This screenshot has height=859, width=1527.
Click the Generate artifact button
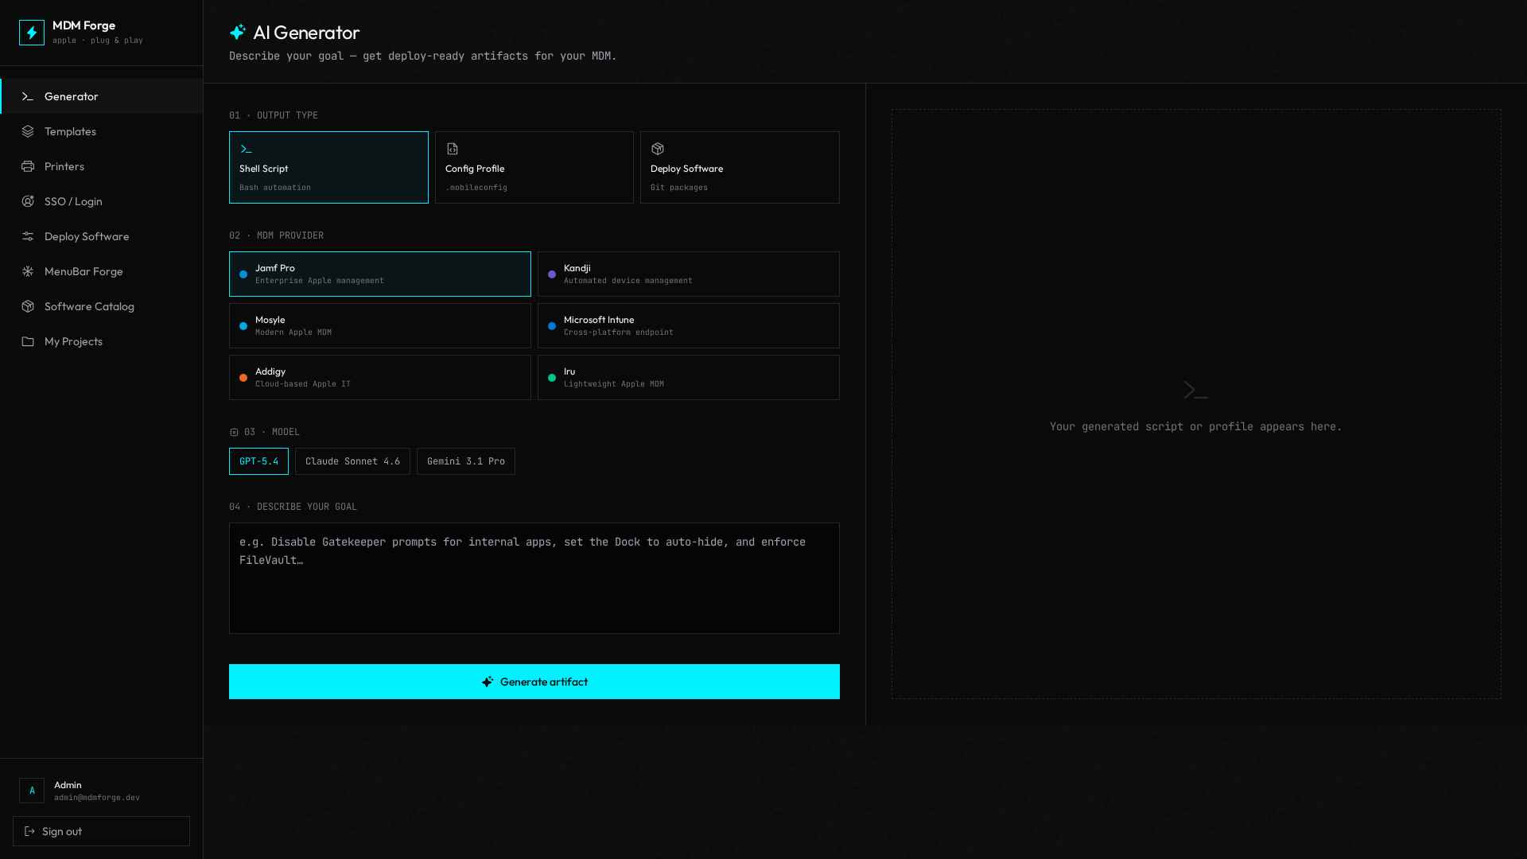click(534, 682)
